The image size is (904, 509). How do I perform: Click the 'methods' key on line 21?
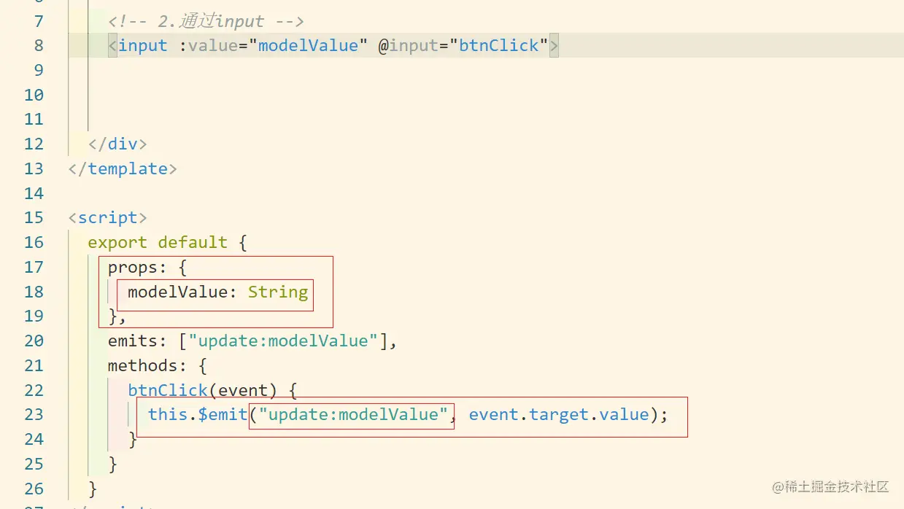point(143,365)
